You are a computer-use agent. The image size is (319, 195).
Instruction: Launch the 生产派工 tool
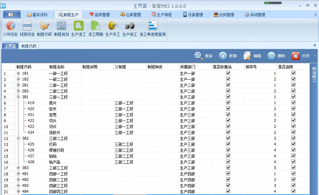pyautogui.click(x=78, y=29)
